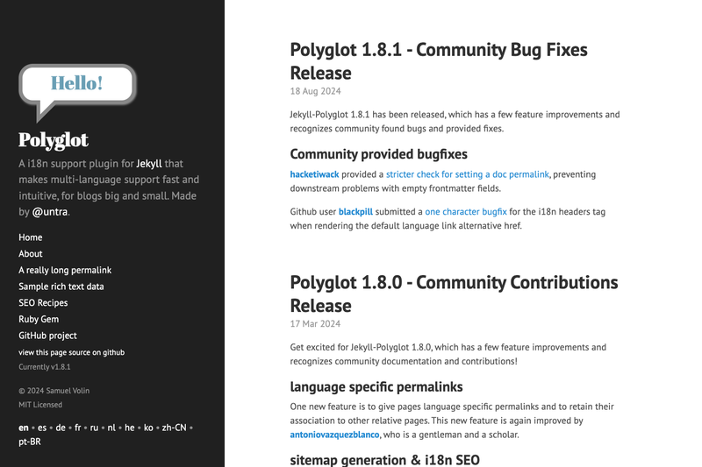Navigate to SEO Recipes

point(43,303)
